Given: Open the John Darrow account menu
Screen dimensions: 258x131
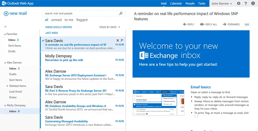Looking at the screenshot, I should pos(222,4).
